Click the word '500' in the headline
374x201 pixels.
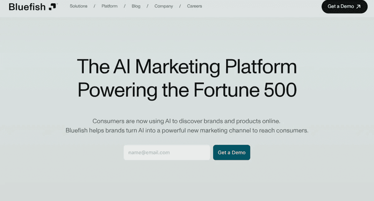[x=279, y=90]
